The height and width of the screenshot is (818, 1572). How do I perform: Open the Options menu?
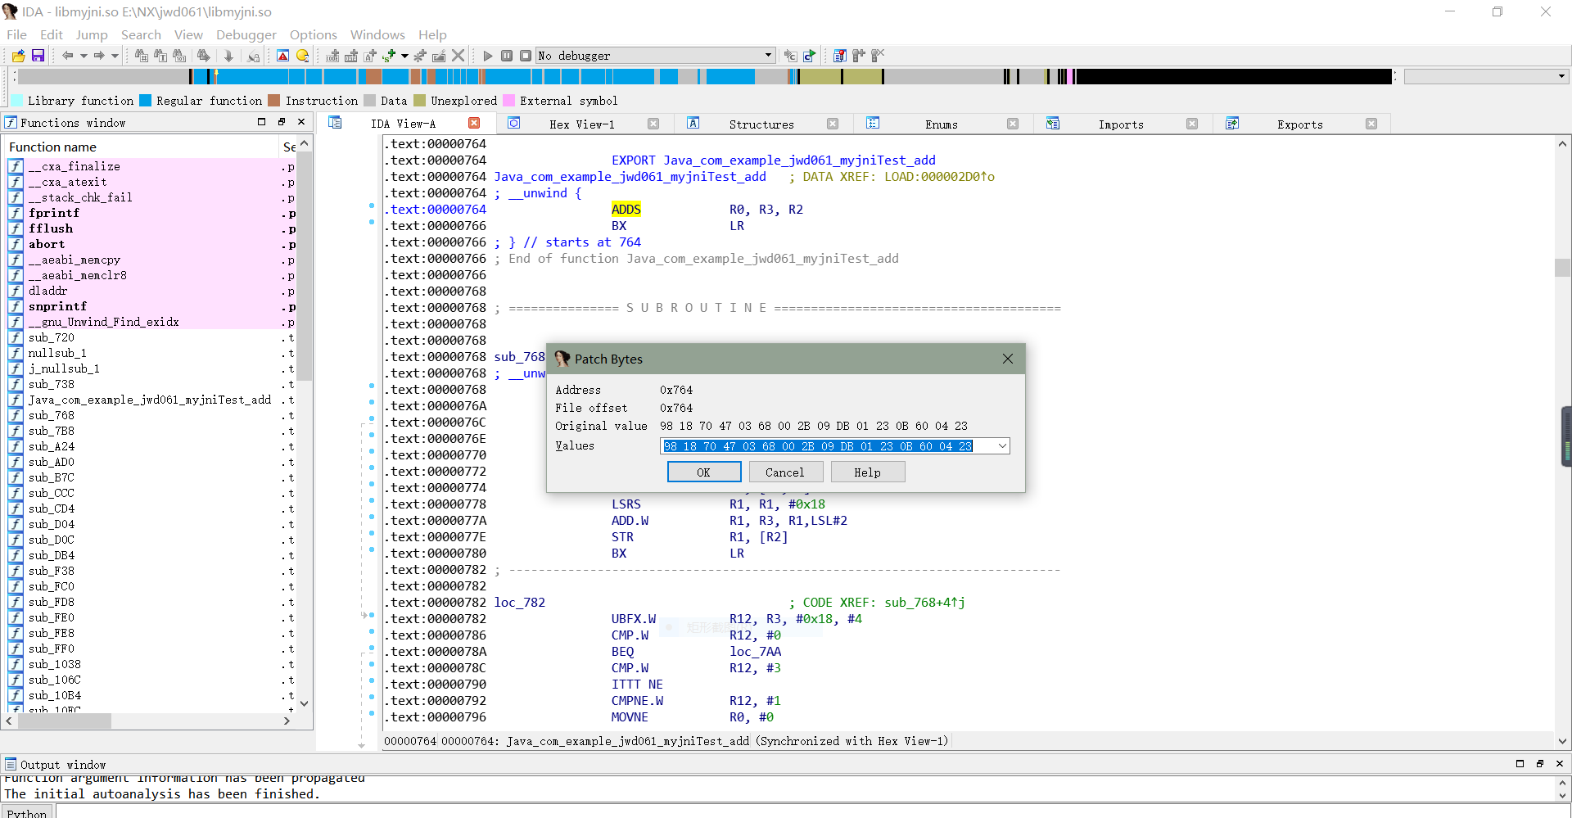(314, 34)
